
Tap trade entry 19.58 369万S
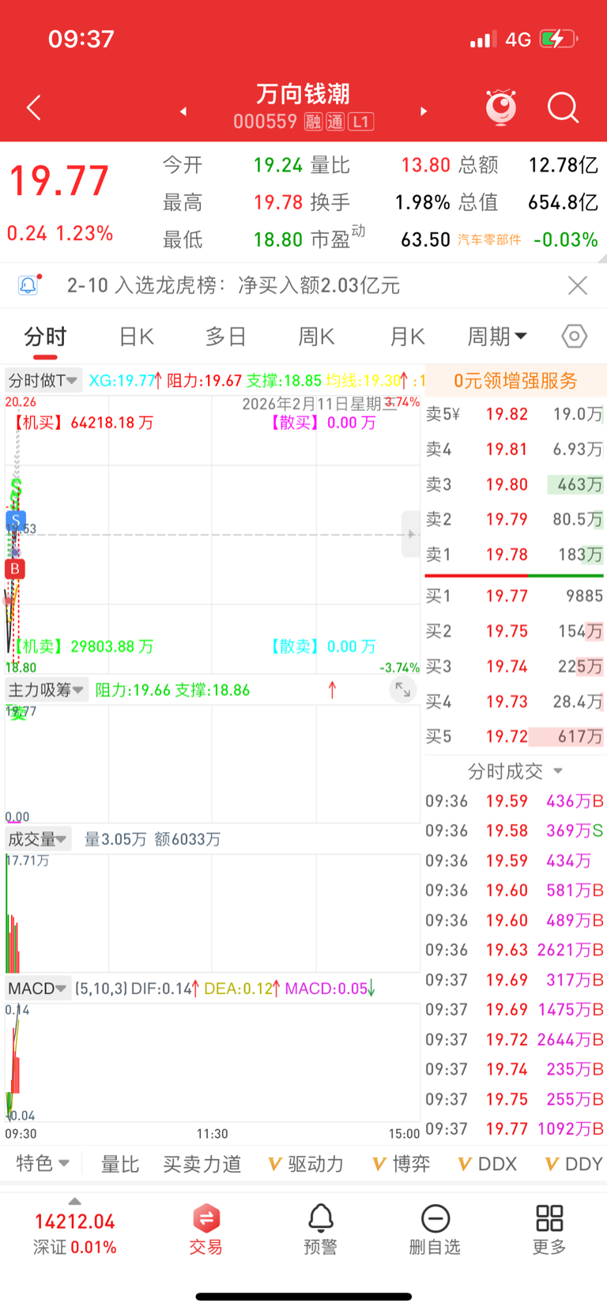(515, 830)
